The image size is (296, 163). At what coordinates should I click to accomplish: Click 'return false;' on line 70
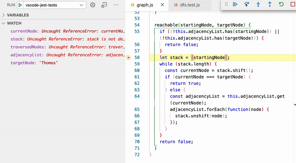click(176, 142)
